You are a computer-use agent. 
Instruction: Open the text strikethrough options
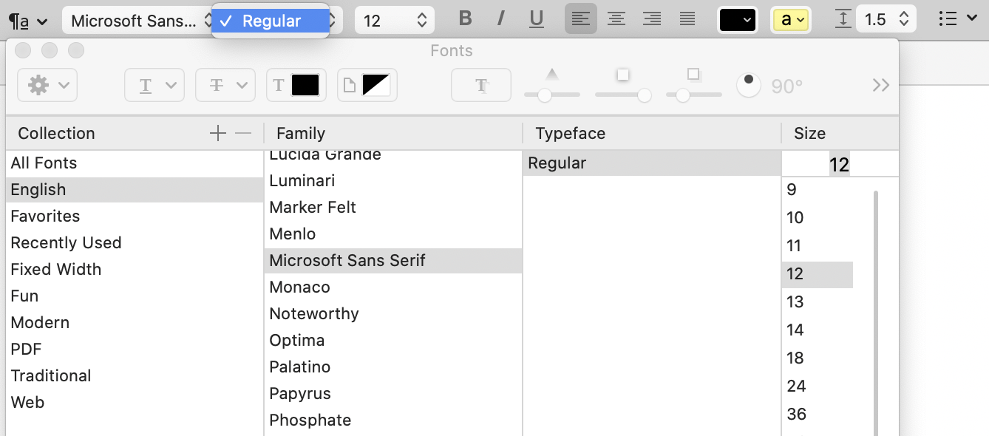tap(225, 86)
